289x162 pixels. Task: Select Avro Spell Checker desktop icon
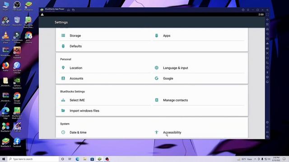pos(17,67)
